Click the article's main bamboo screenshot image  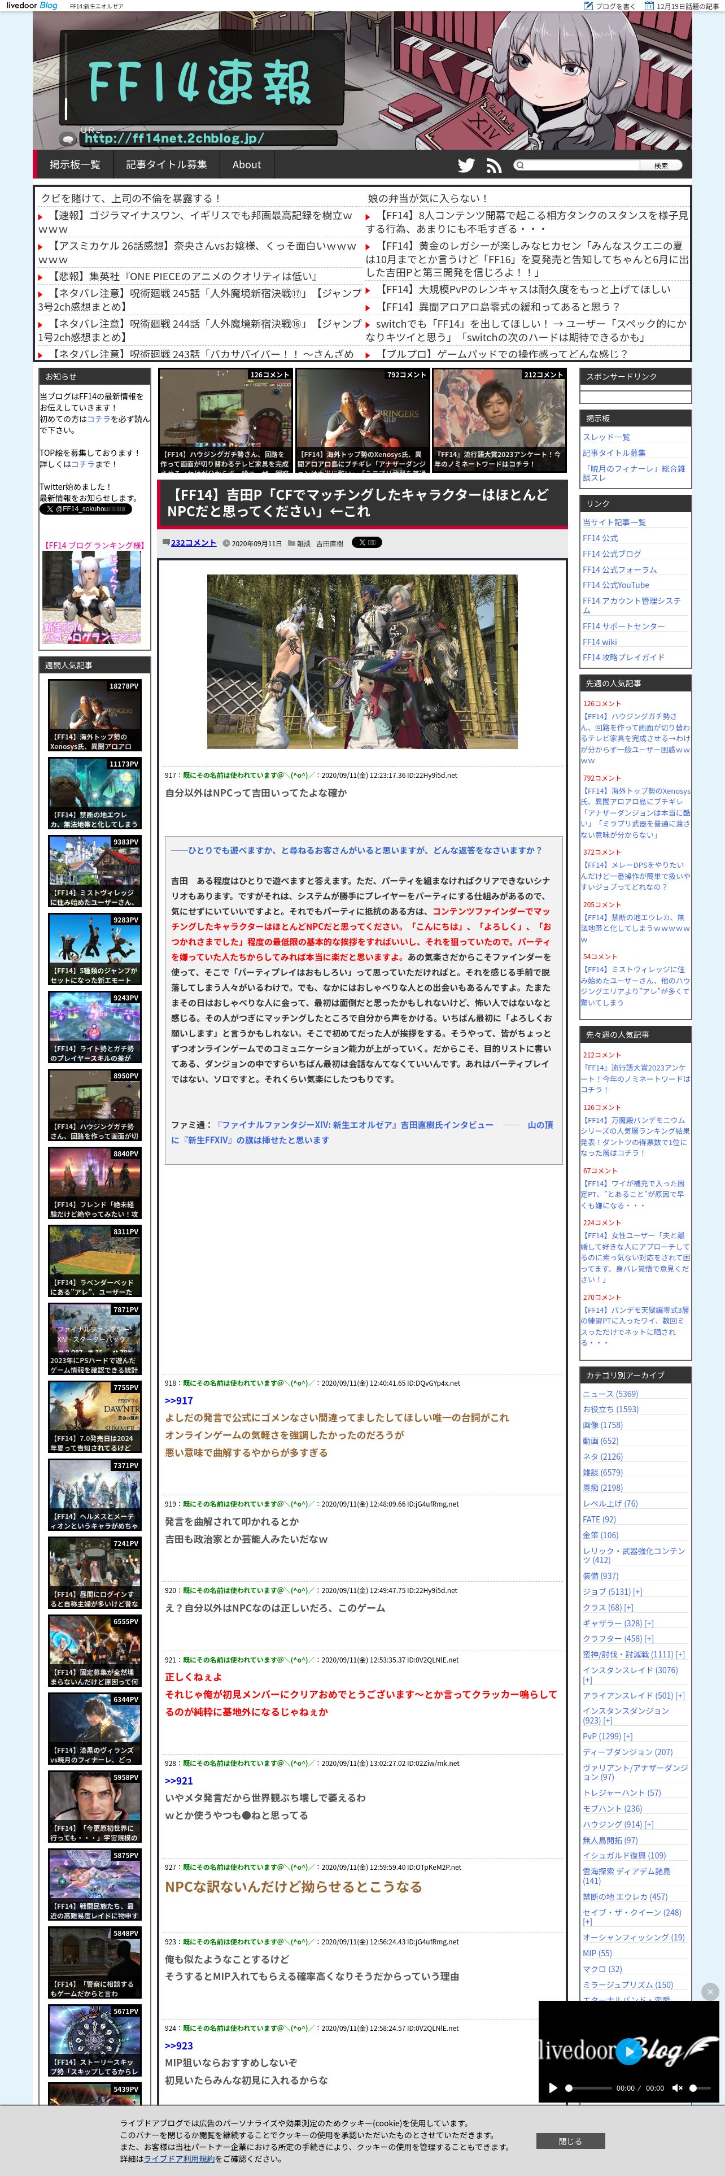tap(362, 661)
